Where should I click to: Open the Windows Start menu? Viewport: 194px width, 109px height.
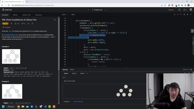pyautogui.click(x=3, y=107)
